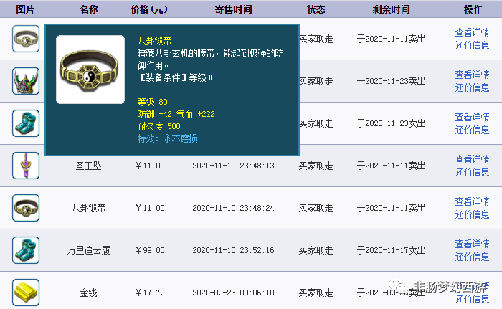Screen dimensions: 502x309
Task: Open 查看详情 for the 圣王坠 listing
Action: coord(472,159)
